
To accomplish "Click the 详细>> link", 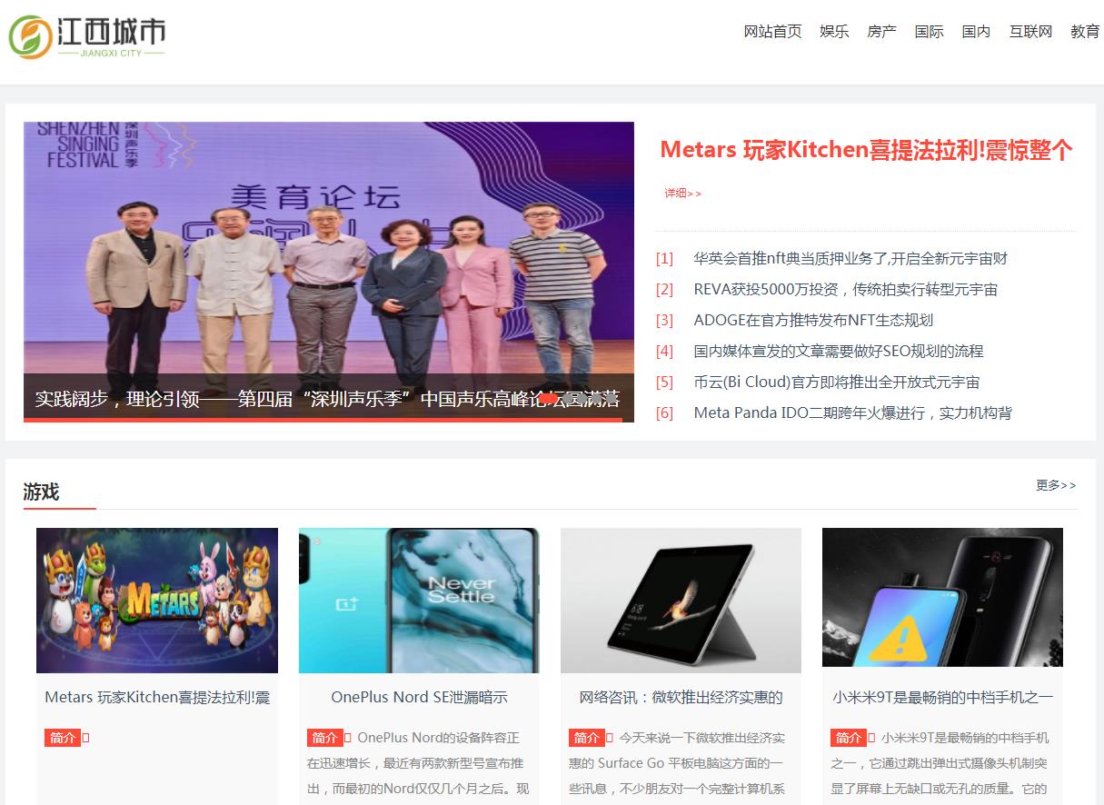I will 682,193.
